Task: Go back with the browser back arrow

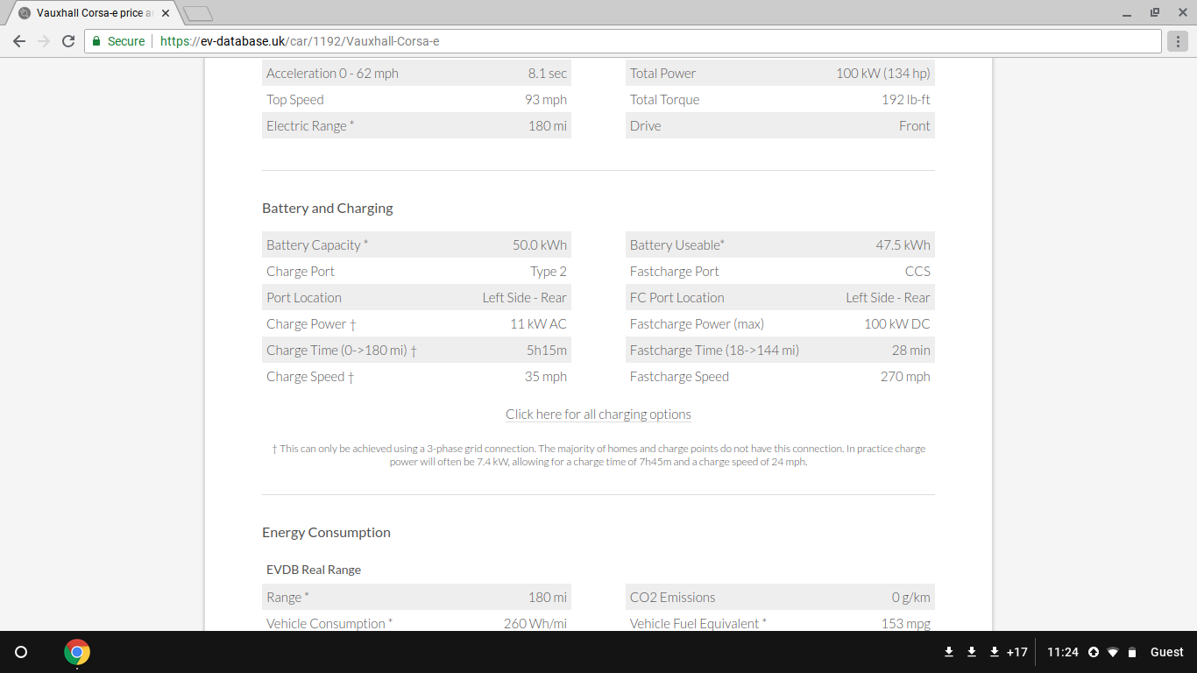Action: tap(19, 41)
